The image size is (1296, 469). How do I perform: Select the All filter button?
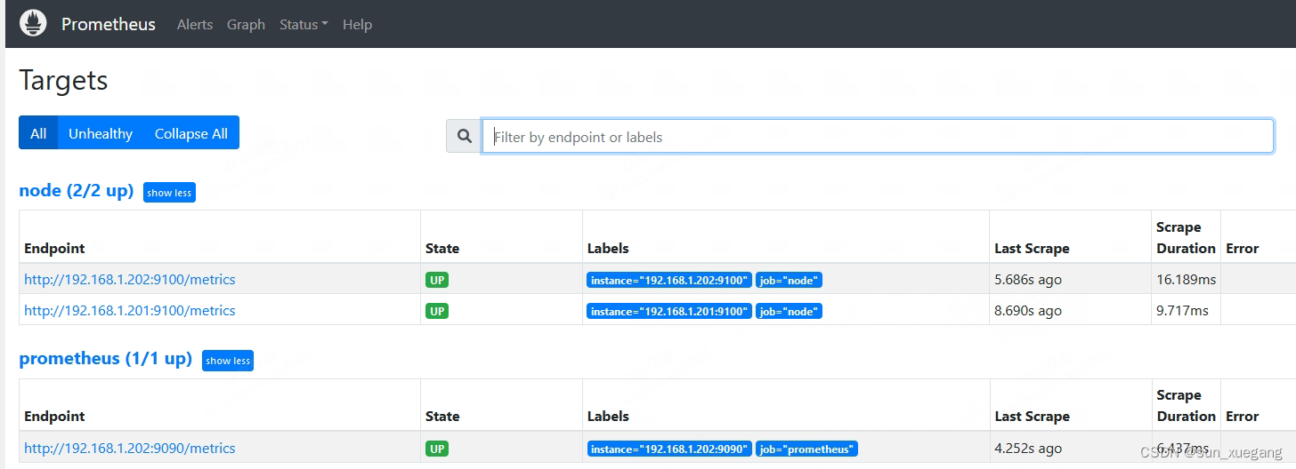(x=38, y=133)
